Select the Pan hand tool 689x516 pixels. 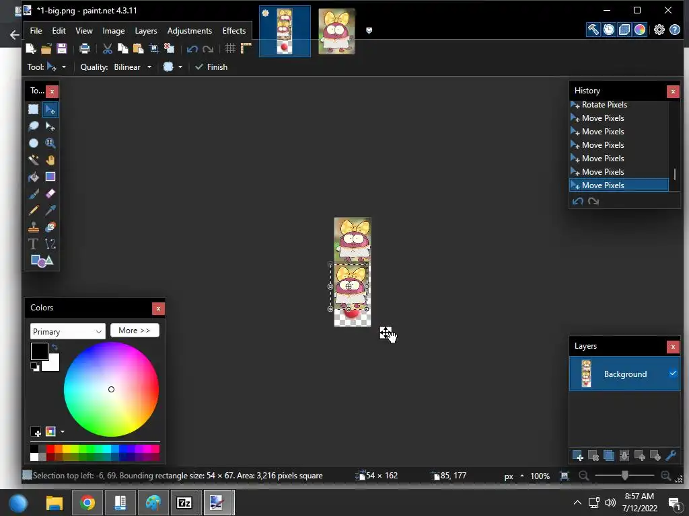50,160
